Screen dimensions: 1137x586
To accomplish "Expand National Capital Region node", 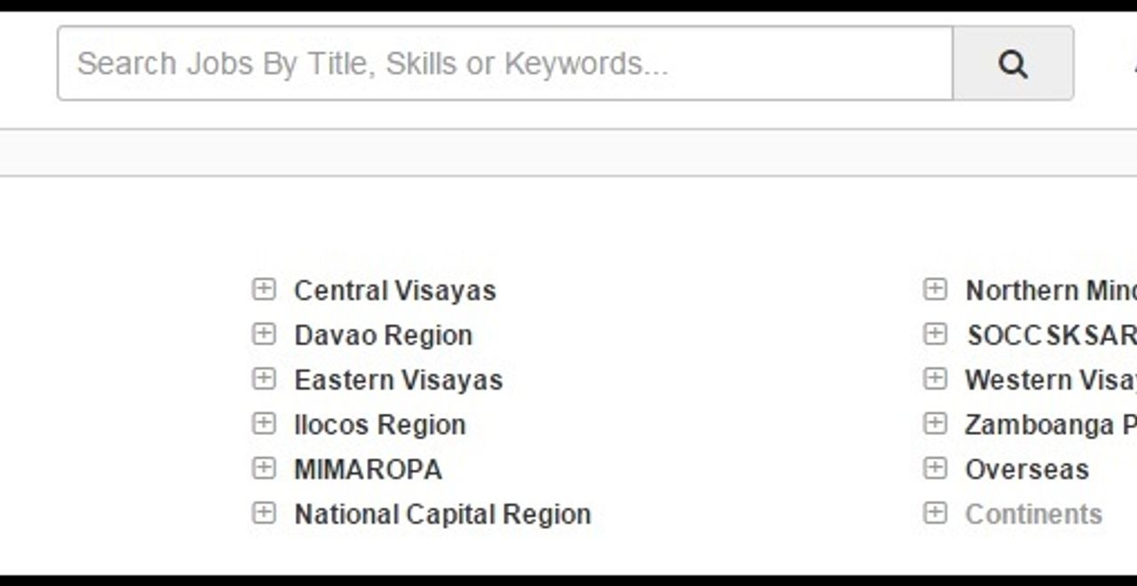I will [264, 513].
